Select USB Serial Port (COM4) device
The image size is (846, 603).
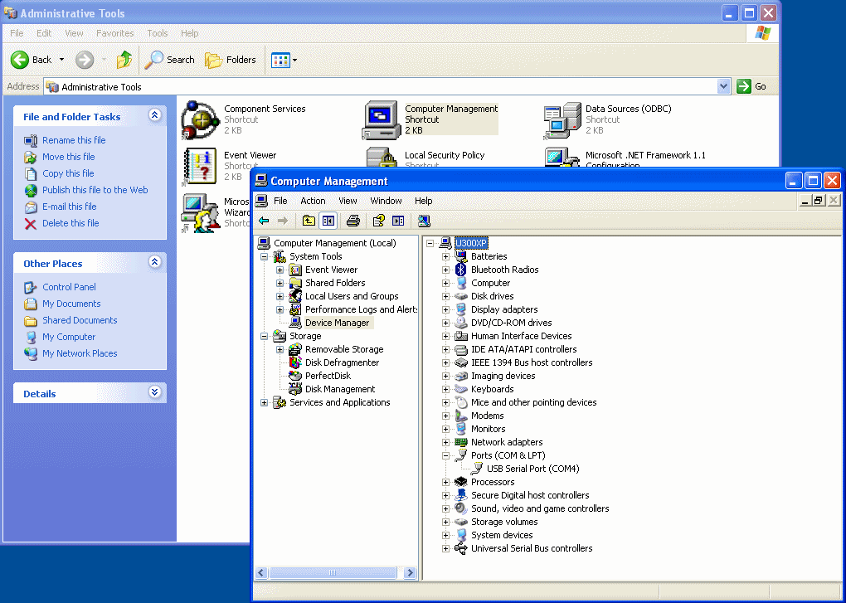click(x=533, y=469)
